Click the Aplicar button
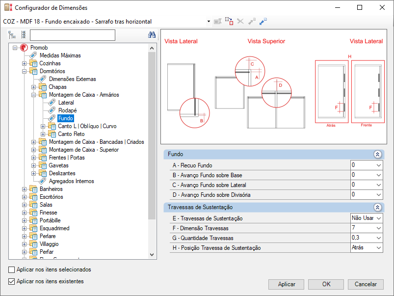 (x=286, y=284)
